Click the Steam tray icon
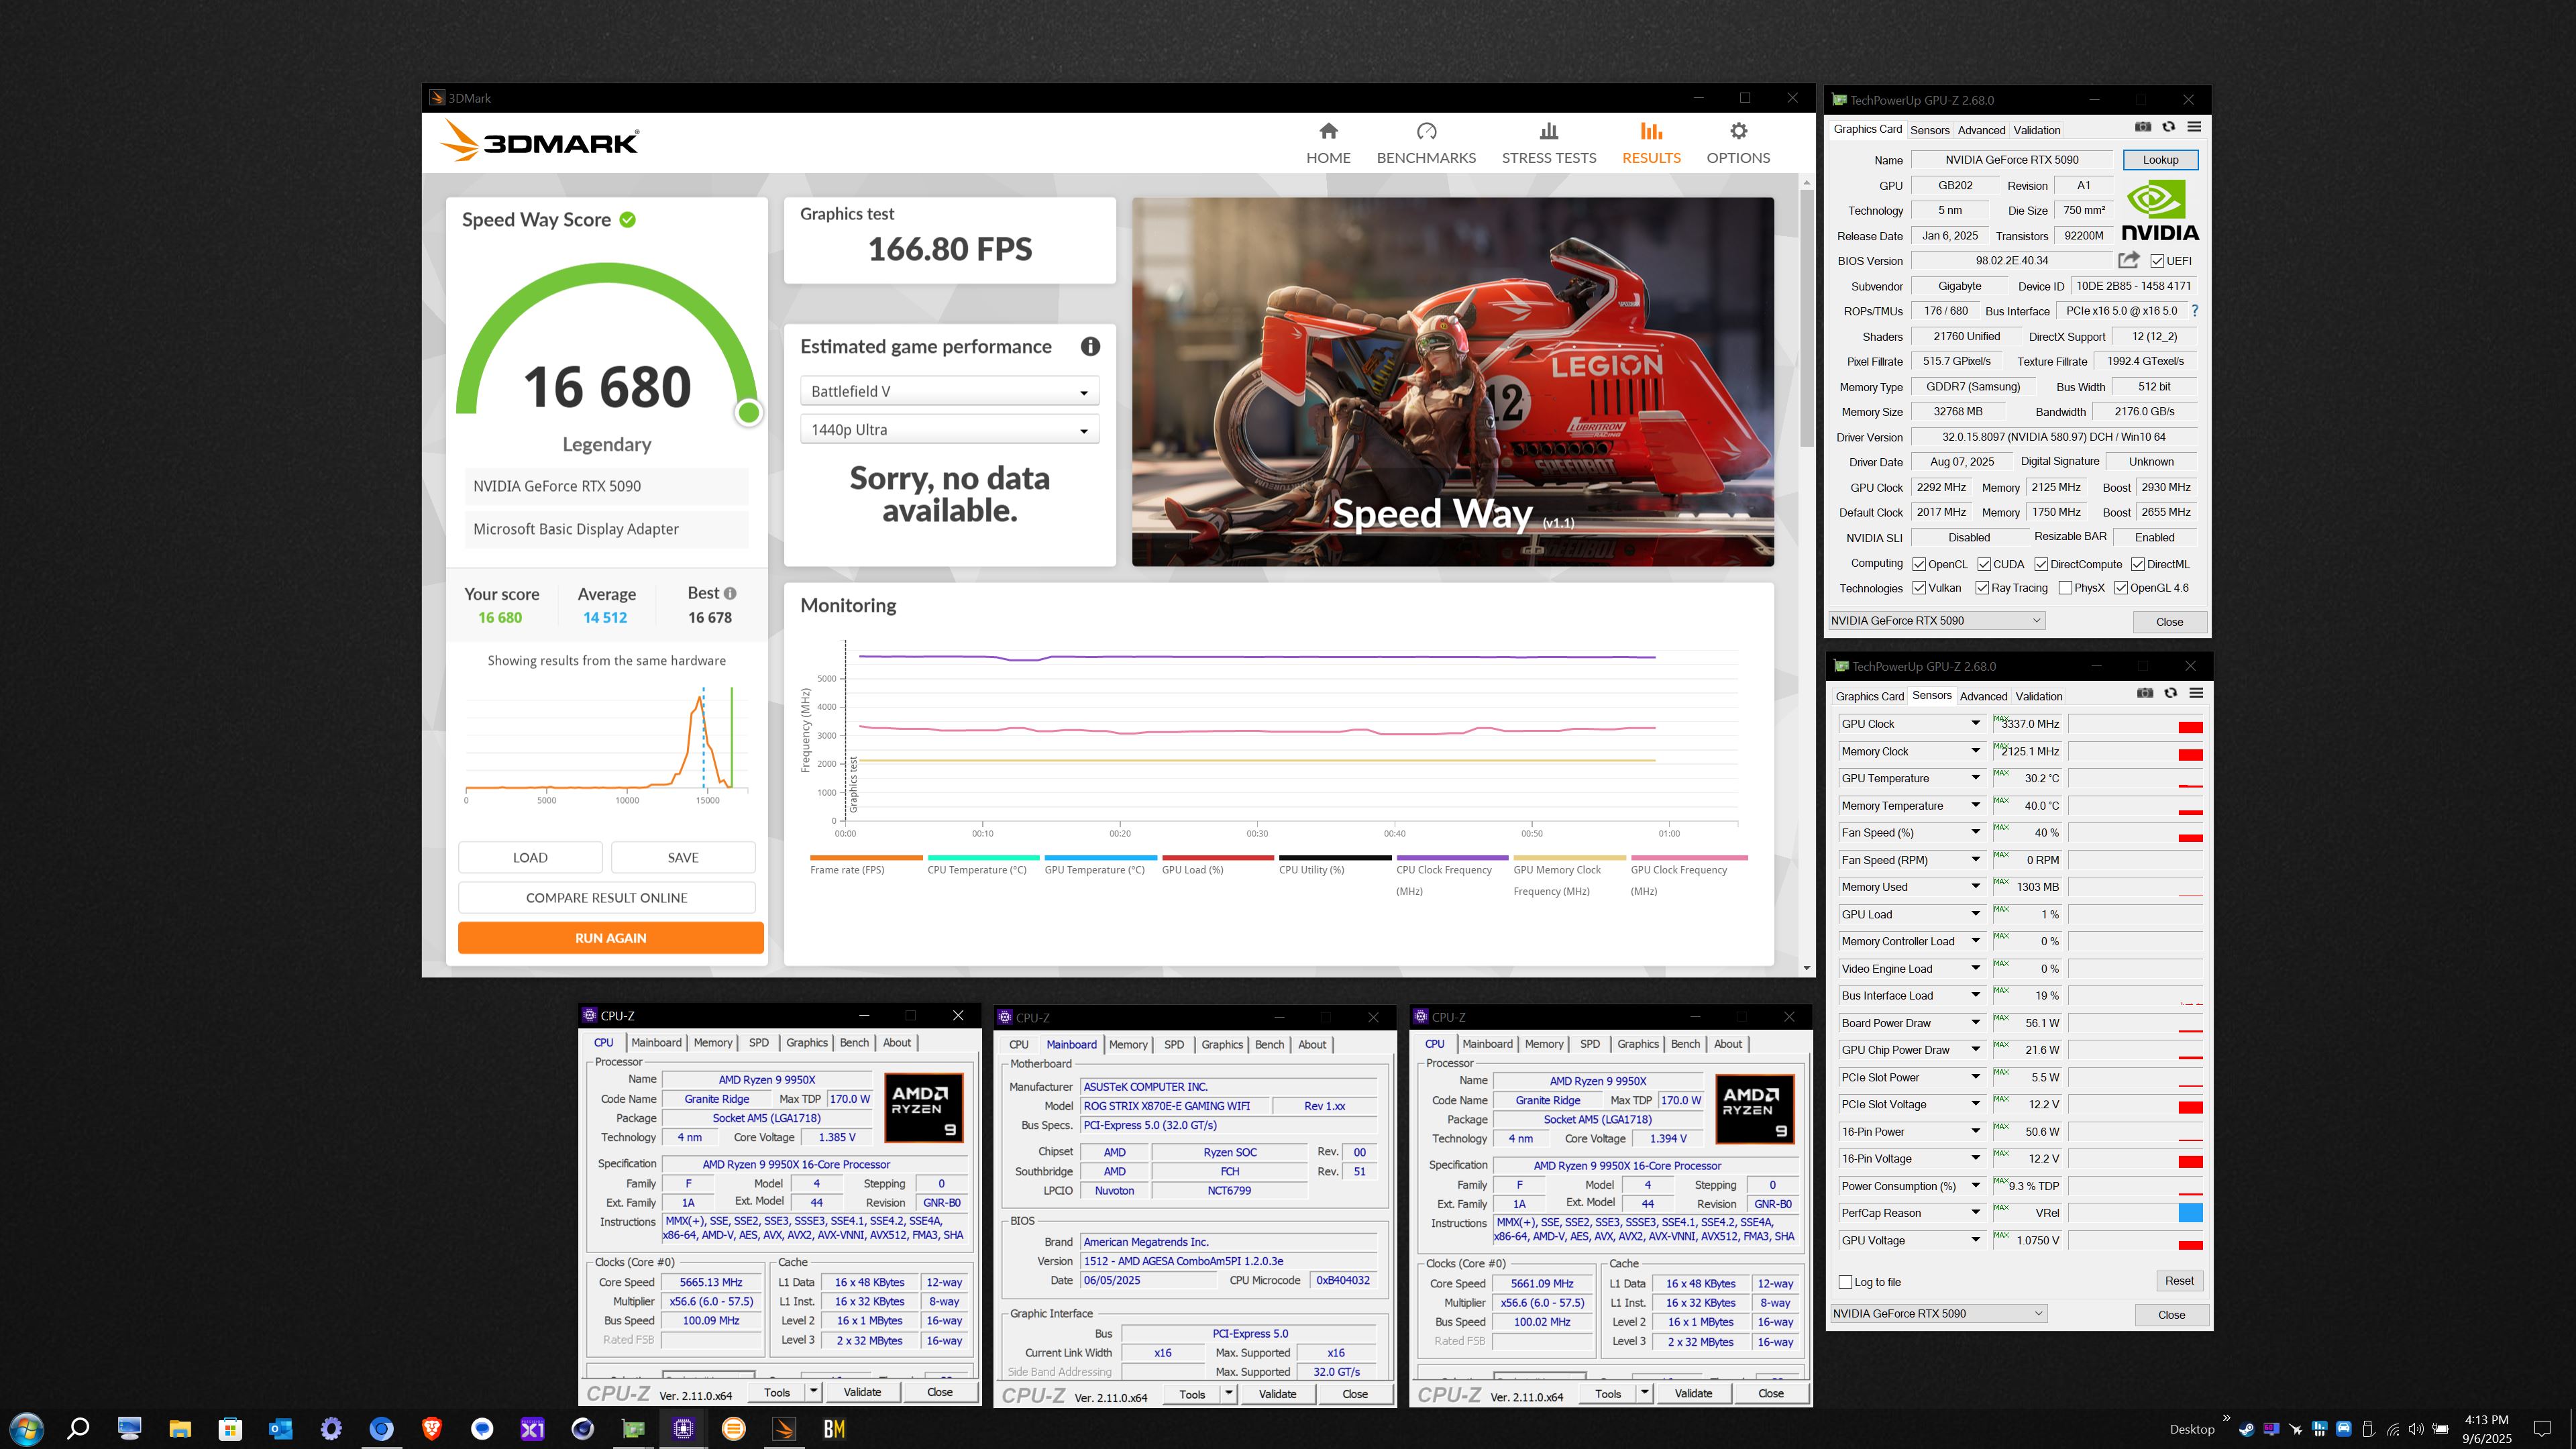This screenshot has width=2576, height=1449. coord(2246,1429)
